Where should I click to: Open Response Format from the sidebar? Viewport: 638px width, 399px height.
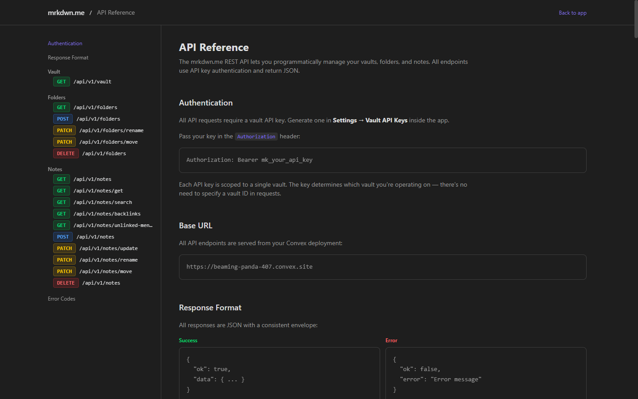click(x=68, y=57)
